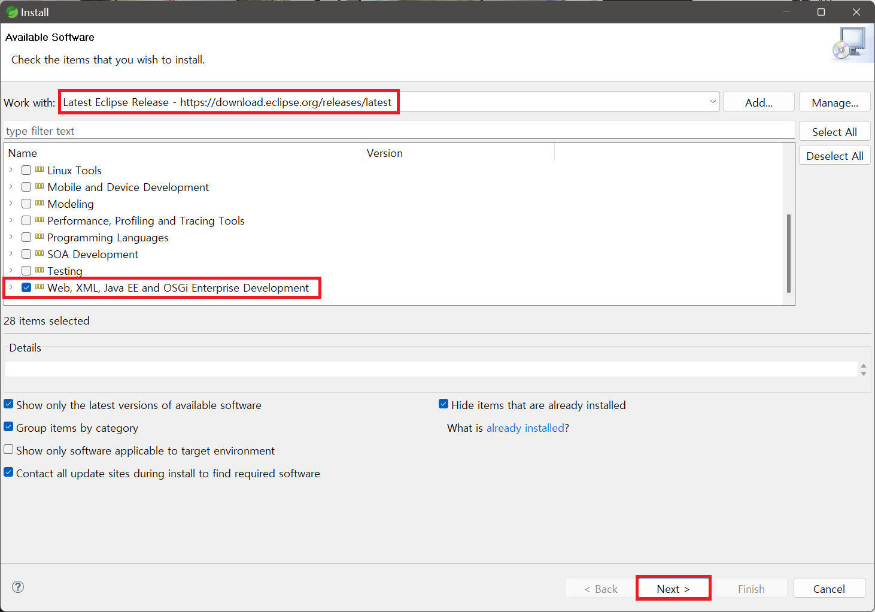This screenshot has width=875, height=612.
Task: Click the Modeling category icon
Action: click(x=40, y=204)
